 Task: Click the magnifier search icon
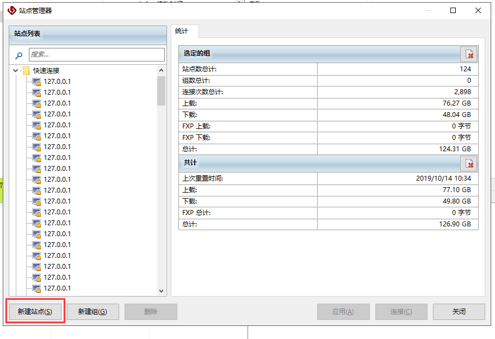[19, 55]
